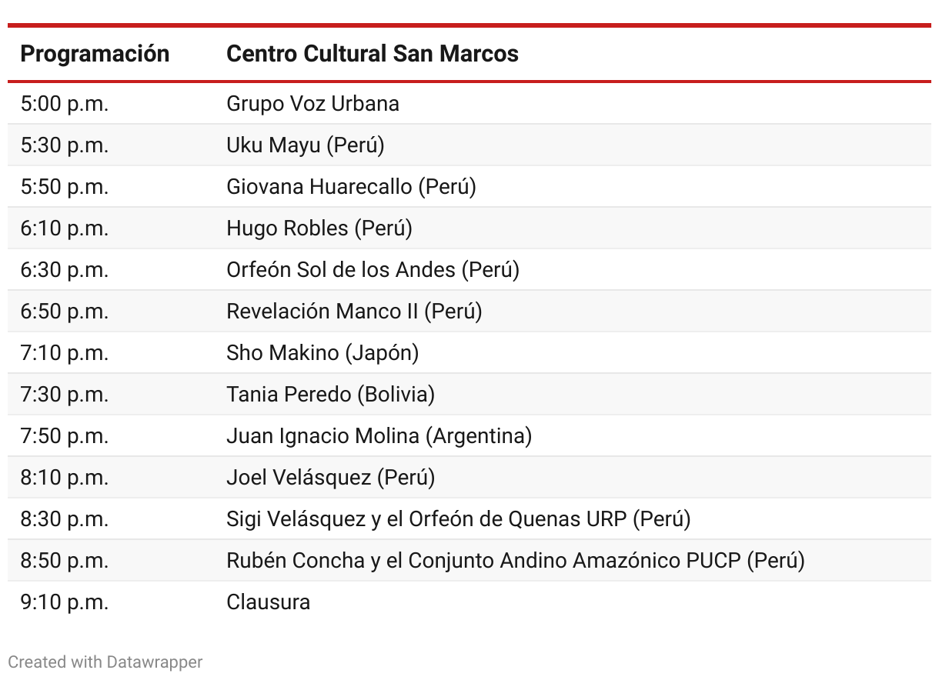Click the 9:10 p.m. time cell
The width and height of the screenshot is (939, 680).
tap(65, 602)
